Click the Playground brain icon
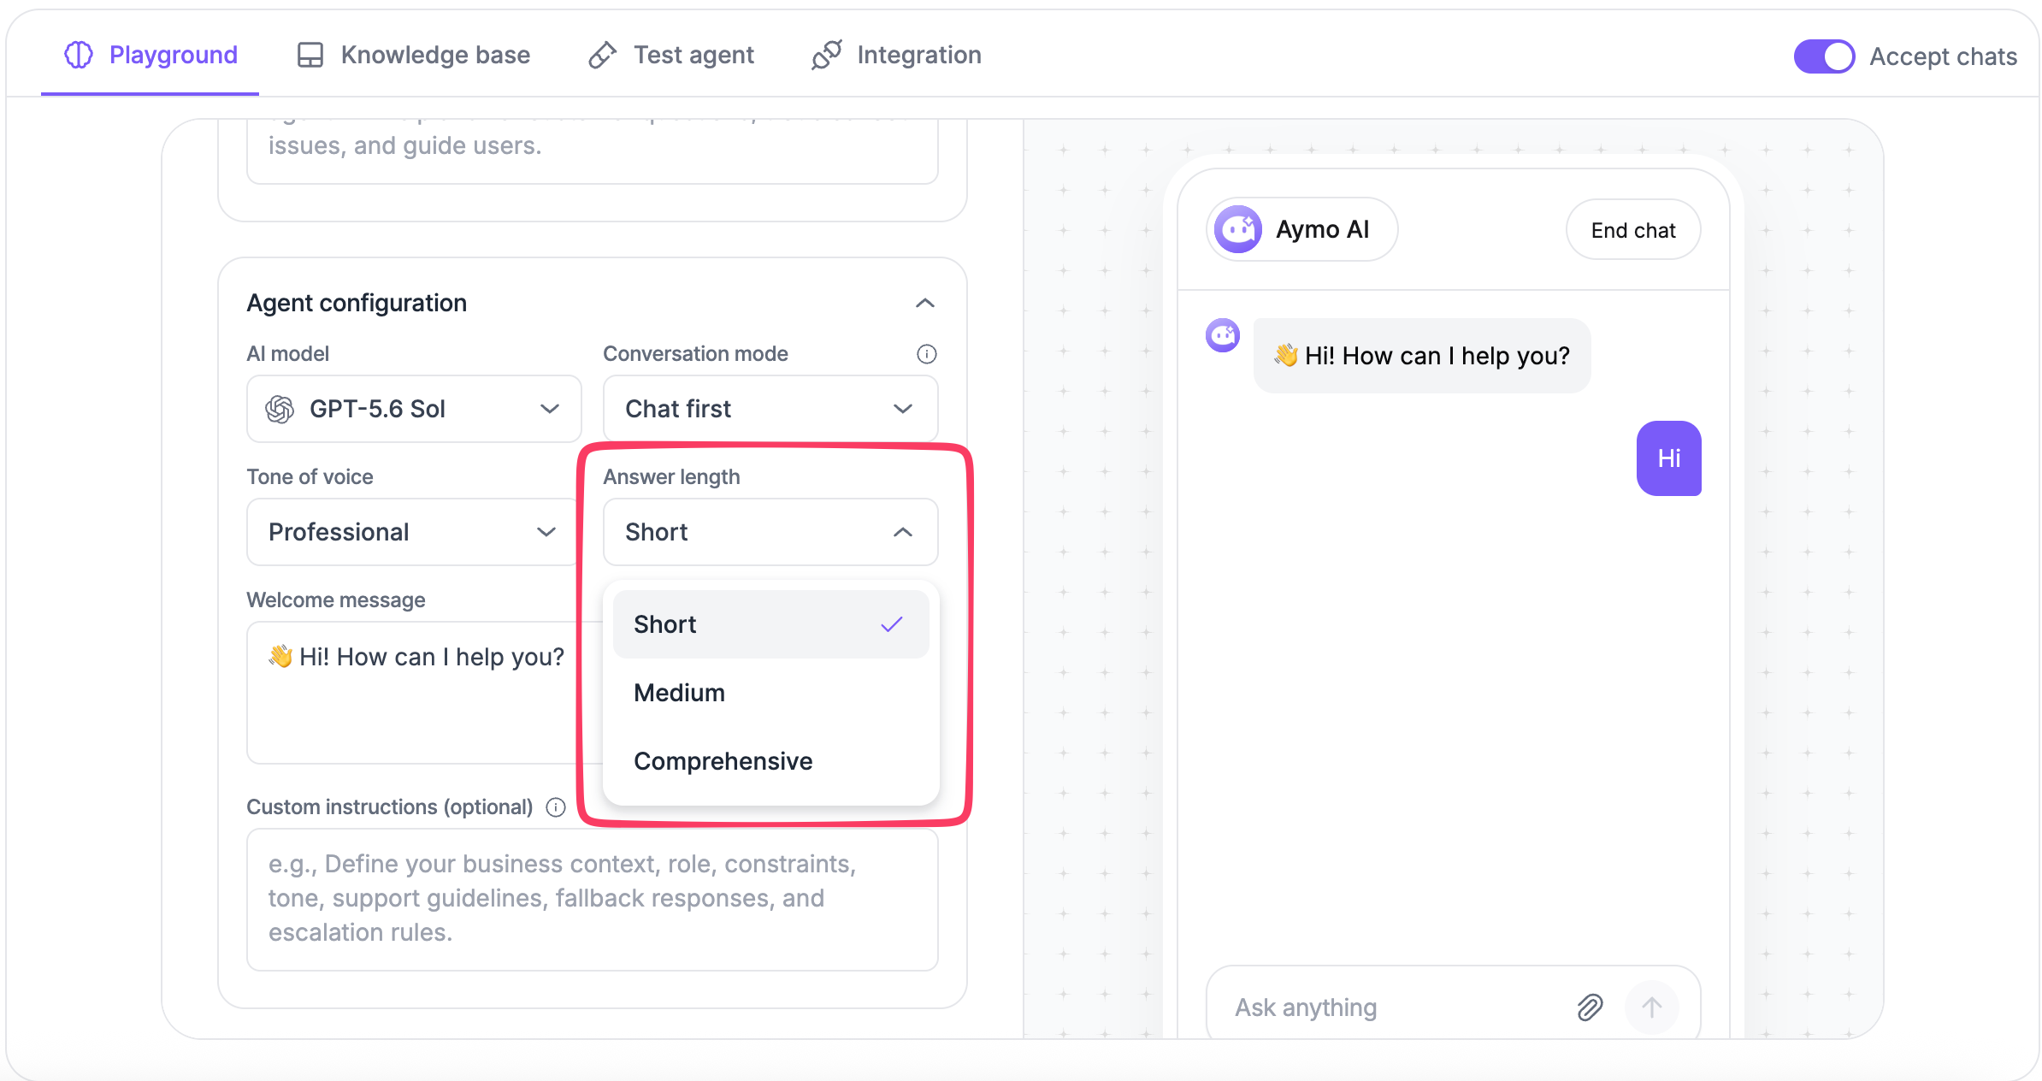The image size is (2042, 1081). pyautogui.click(x=79, y=55)
